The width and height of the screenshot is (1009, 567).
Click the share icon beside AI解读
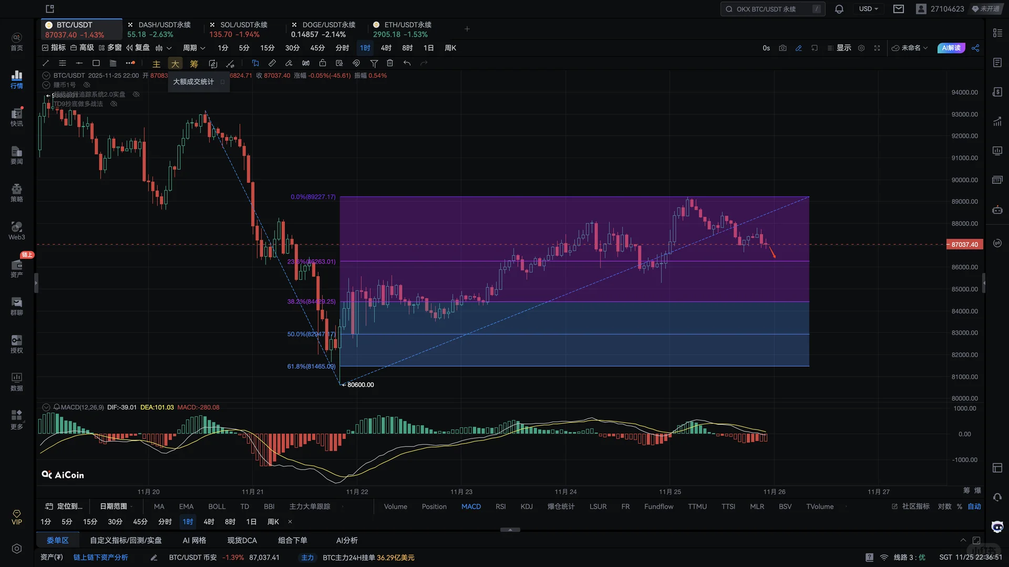[975, 48]
